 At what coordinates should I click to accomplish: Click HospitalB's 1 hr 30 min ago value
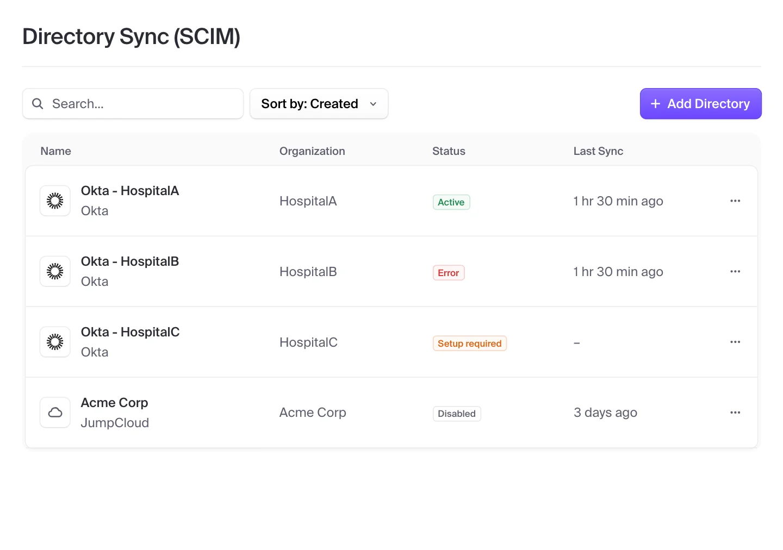point(618,272)
